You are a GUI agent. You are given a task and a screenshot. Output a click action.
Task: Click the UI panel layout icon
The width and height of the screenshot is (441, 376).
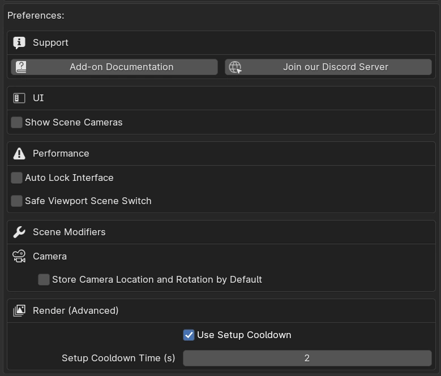coord(19,98)
